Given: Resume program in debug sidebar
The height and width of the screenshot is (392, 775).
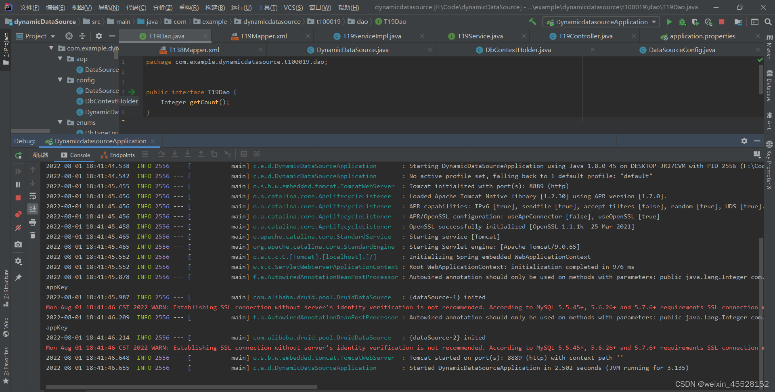Looking at the screenshot, I should coord(18,171).
